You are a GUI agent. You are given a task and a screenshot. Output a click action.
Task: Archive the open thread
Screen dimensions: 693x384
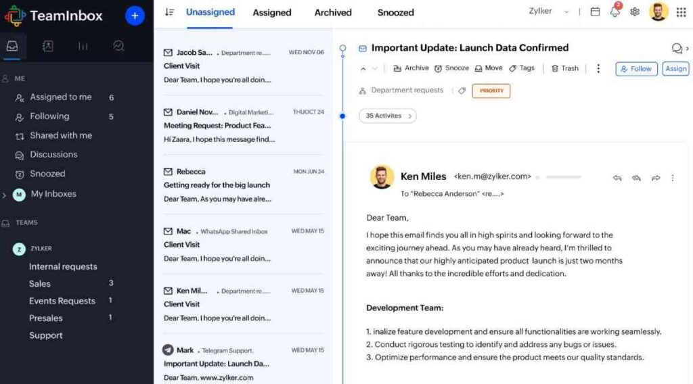pyautogui.click(x=411, y=68)
